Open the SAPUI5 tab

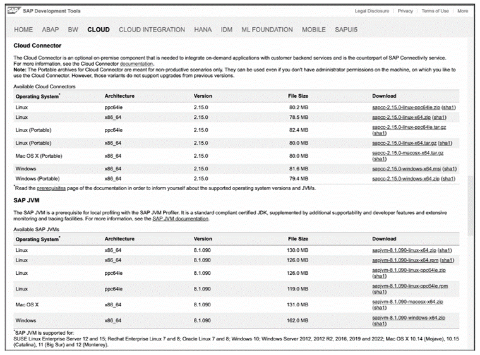click(347, 30)
